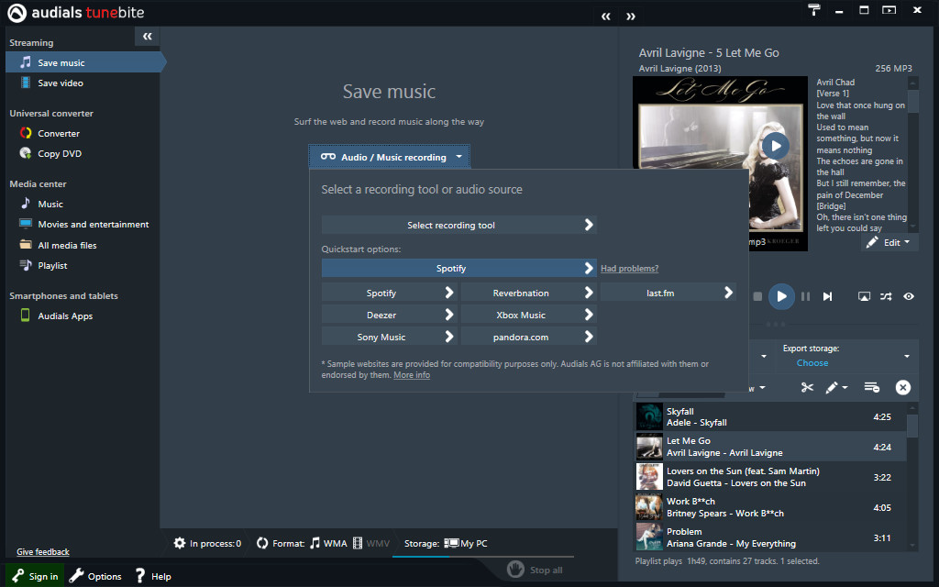Expand the Export storage dropdown arrow
Screen dimensions: 939x587
[x=905, y=356]
